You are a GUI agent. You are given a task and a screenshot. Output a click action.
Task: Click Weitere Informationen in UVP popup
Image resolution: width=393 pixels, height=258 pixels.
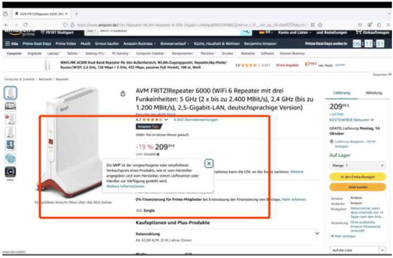126,187
